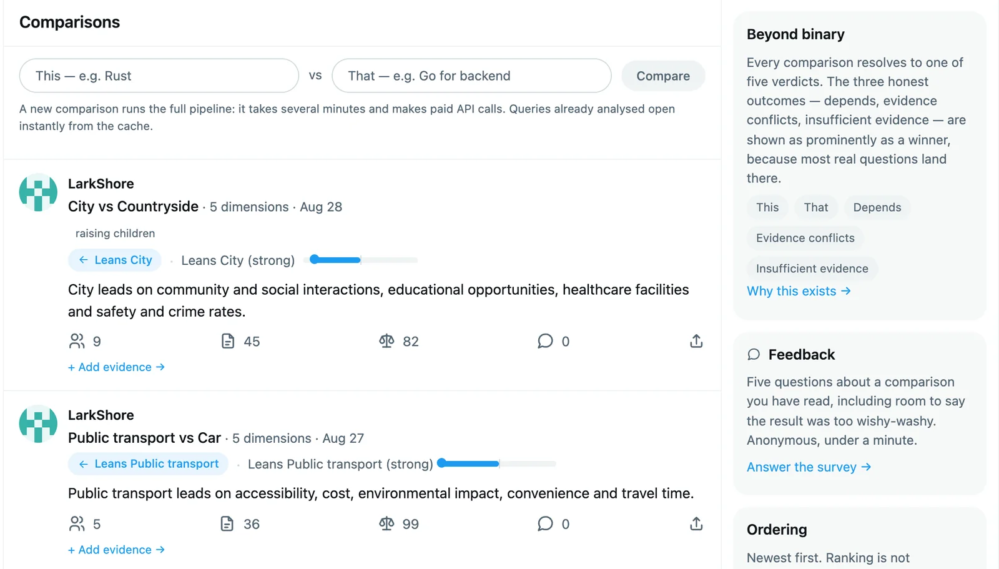Screen dimensions: 999x569
Task: Click the share icon on City vs Countryside
Action: 696,341
